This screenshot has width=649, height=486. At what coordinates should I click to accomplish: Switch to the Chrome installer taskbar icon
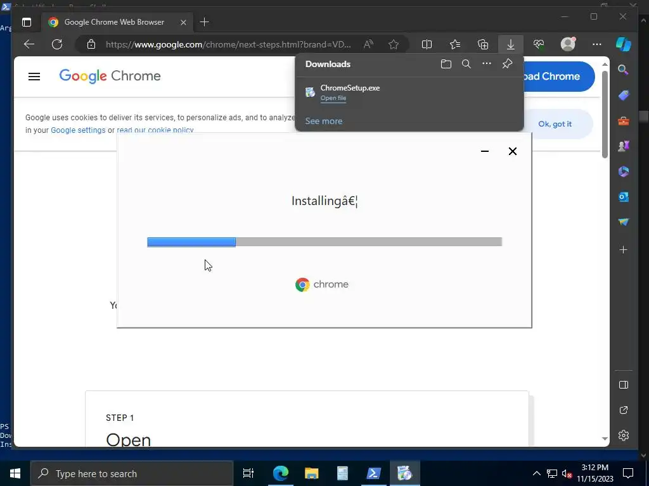404,473
